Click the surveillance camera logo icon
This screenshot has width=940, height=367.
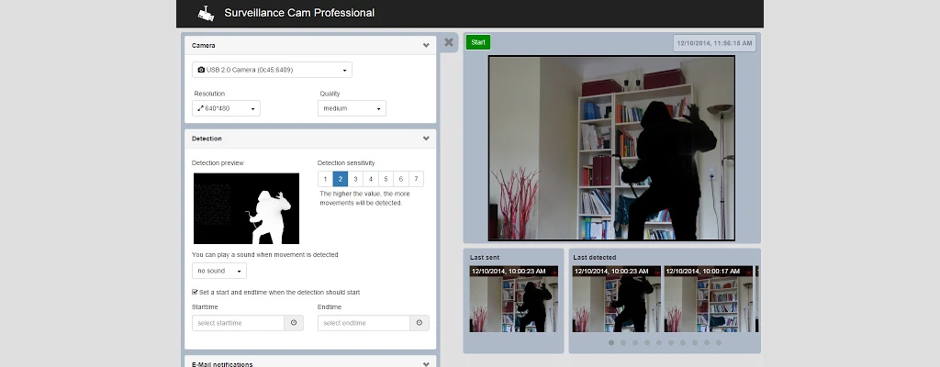coord(206,13)
